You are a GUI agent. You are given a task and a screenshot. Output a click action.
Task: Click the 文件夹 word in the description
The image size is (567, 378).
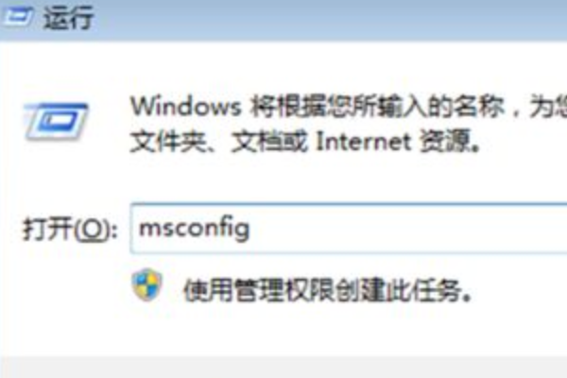(x=168, y=141)
